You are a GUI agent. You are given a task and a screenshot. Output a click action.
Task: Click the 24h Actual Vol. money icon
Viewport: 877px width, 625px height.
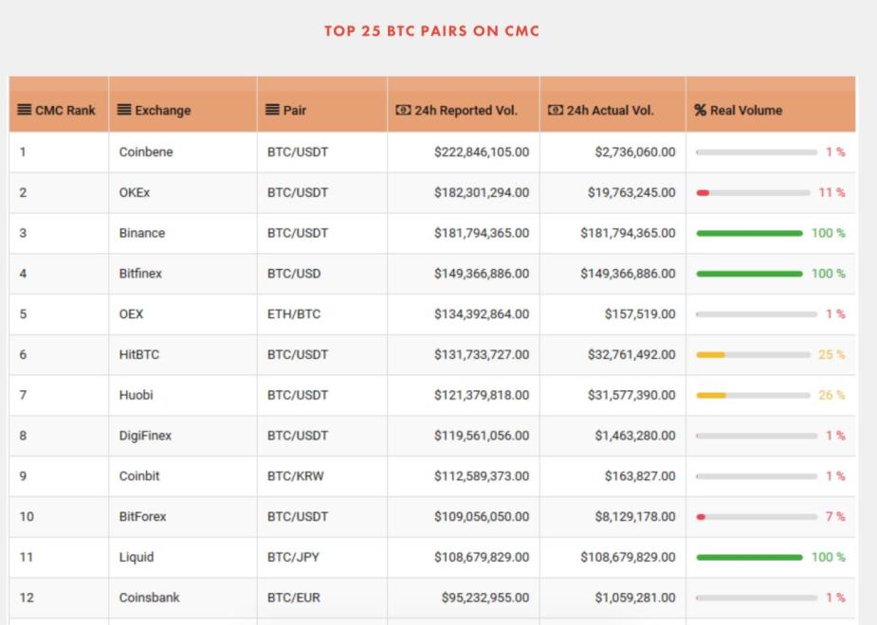556,111
